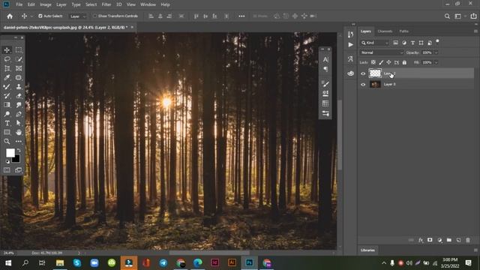Select the Gradient tool
The height and width of the screenshot is (270, 480).
point(7,105)
